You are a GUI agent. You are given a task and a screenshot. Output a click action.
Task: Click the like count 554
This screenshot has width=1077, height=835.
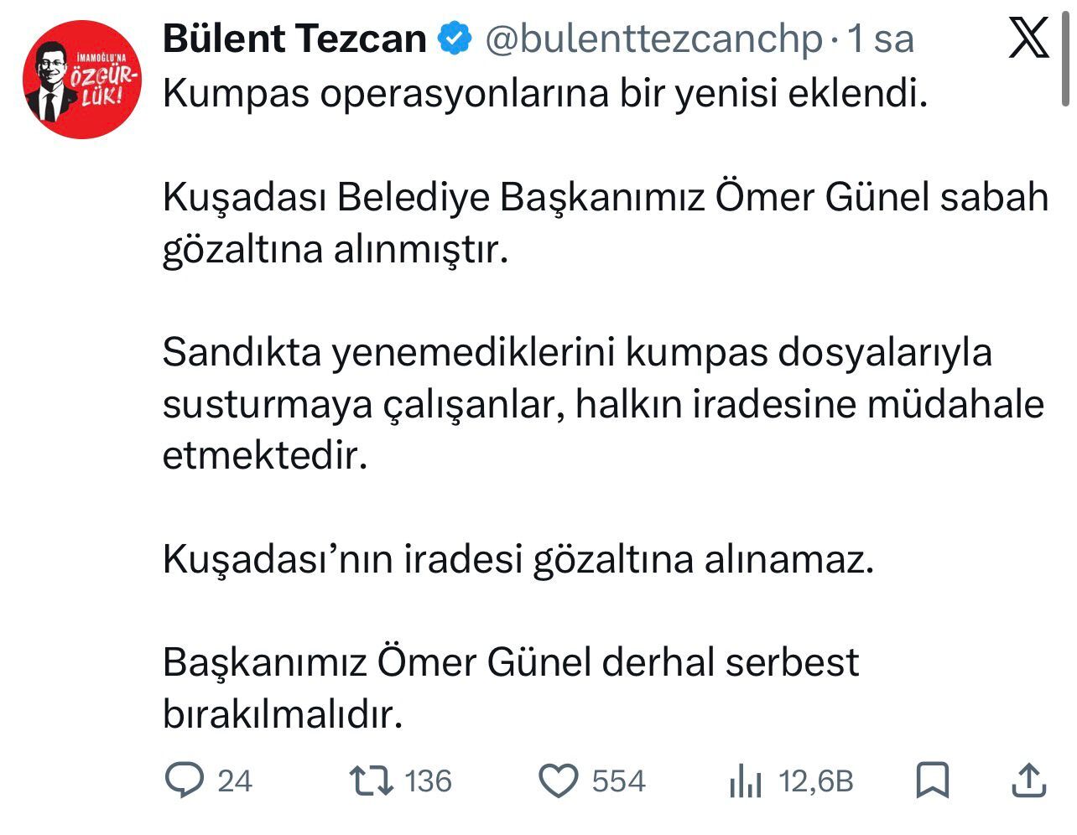click(x=618, y=781)
